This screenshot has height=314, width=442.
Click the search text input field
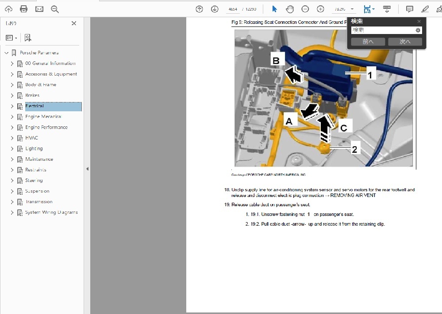pos(383,30)
